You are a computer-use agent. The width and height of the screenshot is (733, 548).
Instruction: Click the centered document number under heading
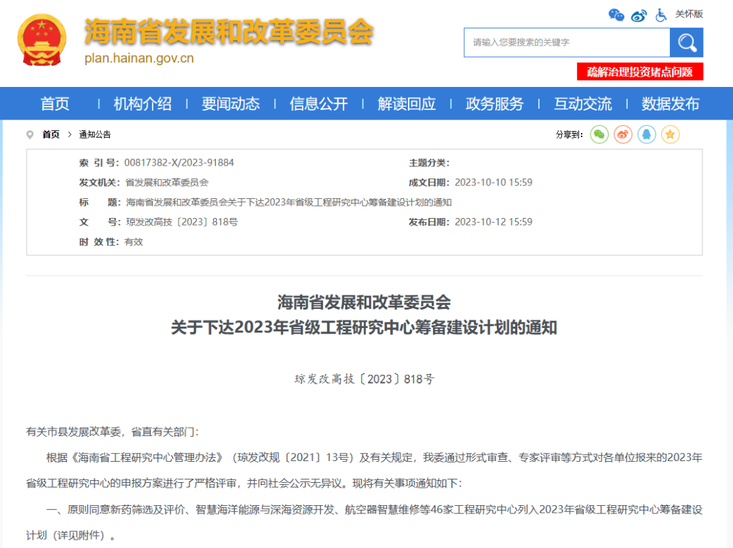(364, 379)
